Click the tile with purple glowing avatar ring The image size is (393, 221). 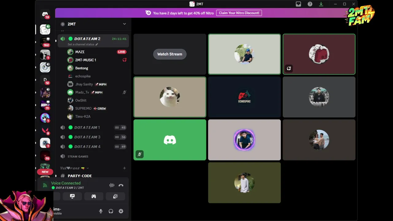(x=244, y=140)
